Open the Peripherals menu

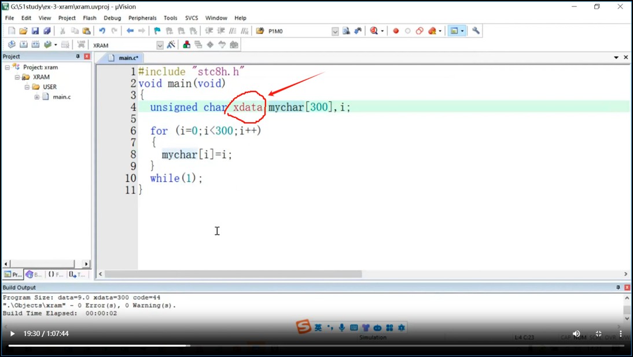[x=142, y=18]
